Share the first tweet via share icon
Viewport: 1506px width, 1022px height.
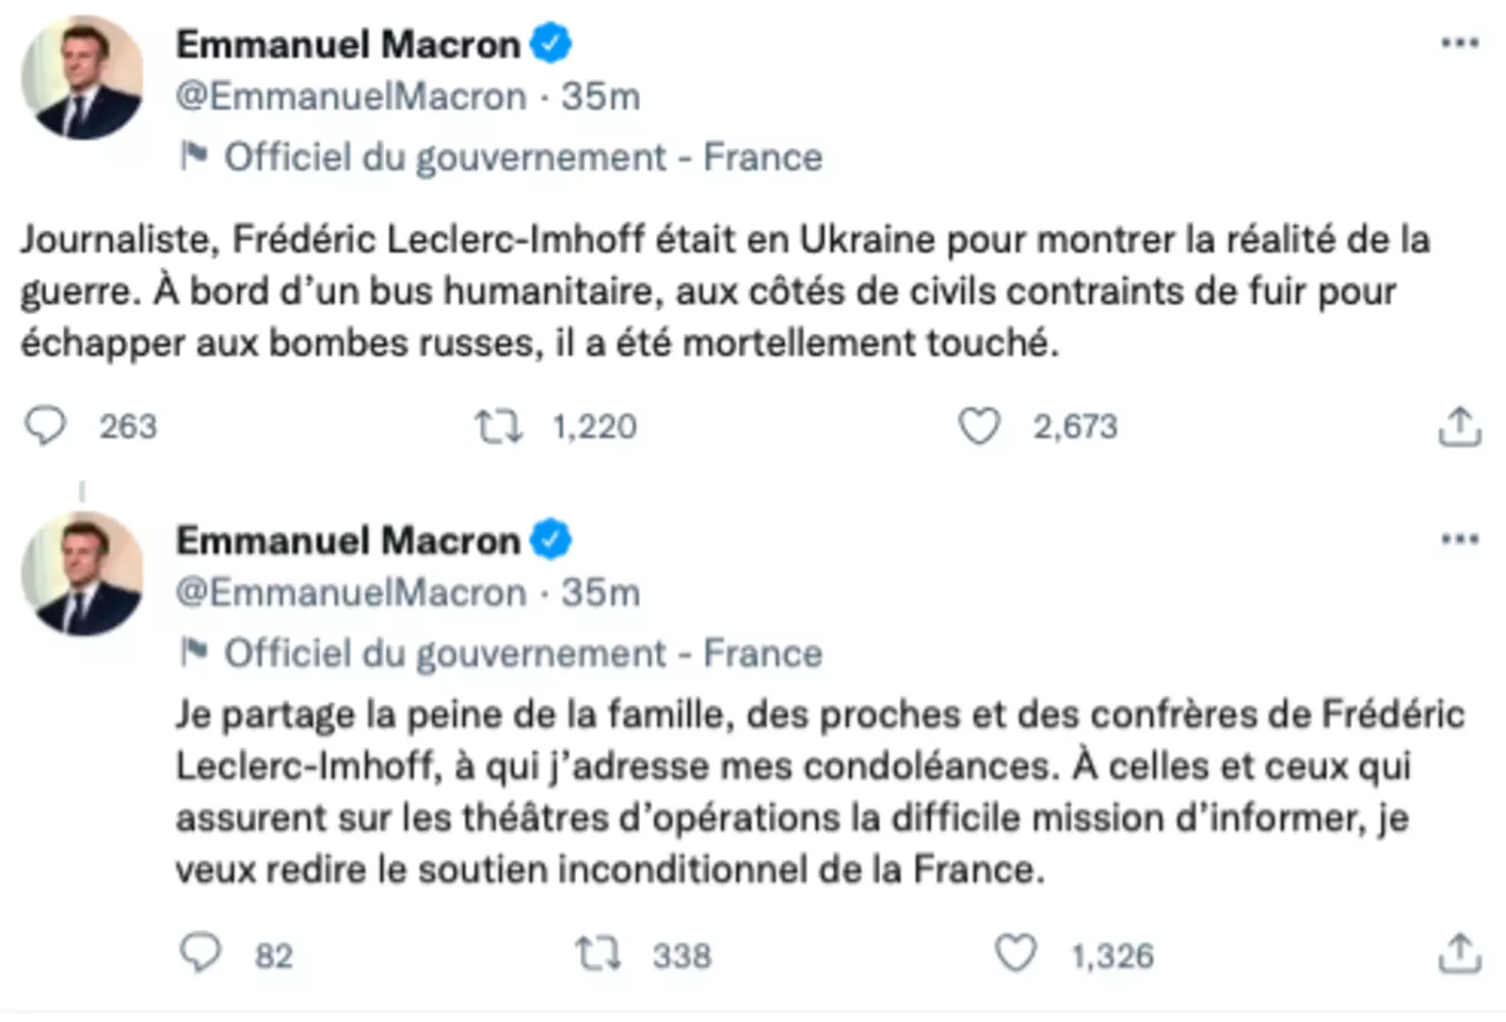[1459, 427]
